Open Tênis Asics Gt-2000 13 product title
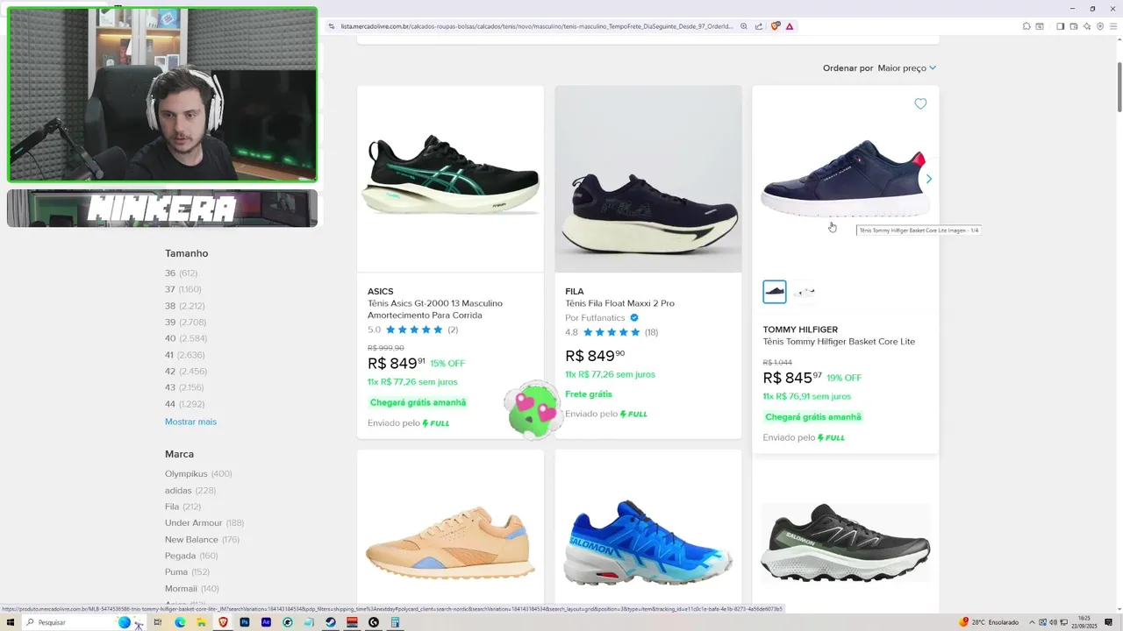Image resolution: width=1123 pixels, height=631 pixels. (435, 309)
